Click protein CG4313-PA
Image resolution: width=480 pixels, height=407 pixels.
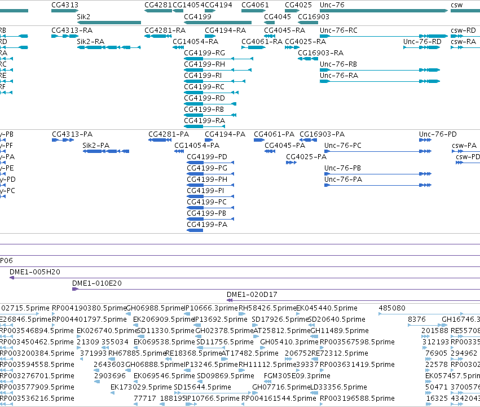(72, 134)
